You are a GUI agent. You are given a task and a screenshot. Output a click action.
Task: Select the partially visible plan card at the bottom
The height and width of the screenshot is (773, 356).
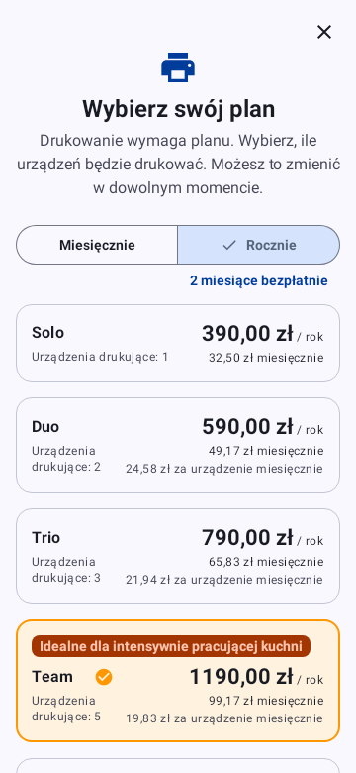point(178,766)
